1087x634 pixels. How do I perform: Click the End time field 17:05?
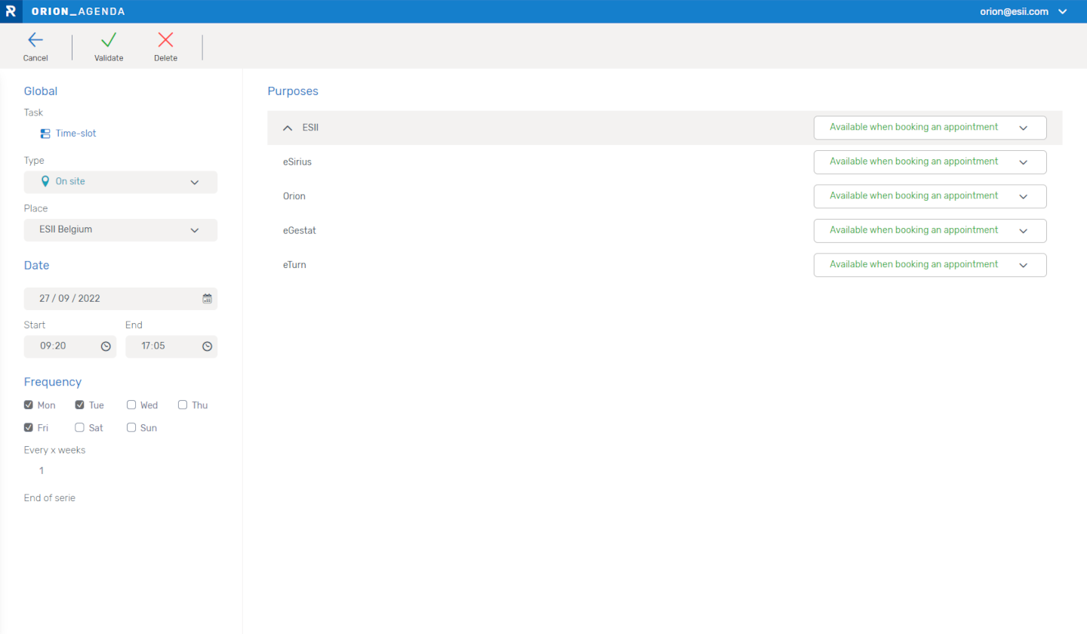(x=171, y=346)
